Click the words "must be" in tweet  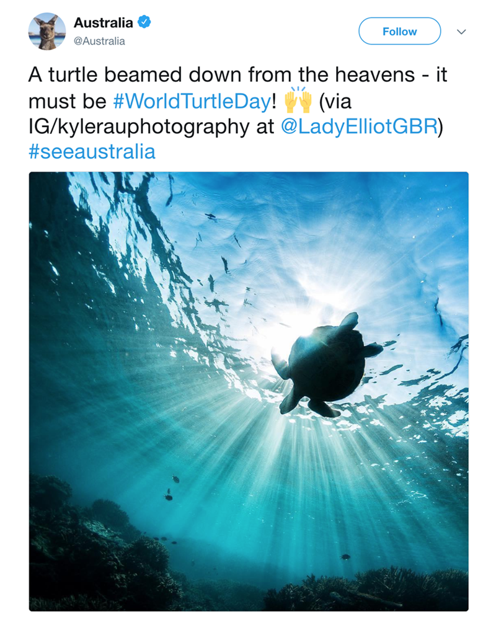pyautogui.click(x=67, y=100)
